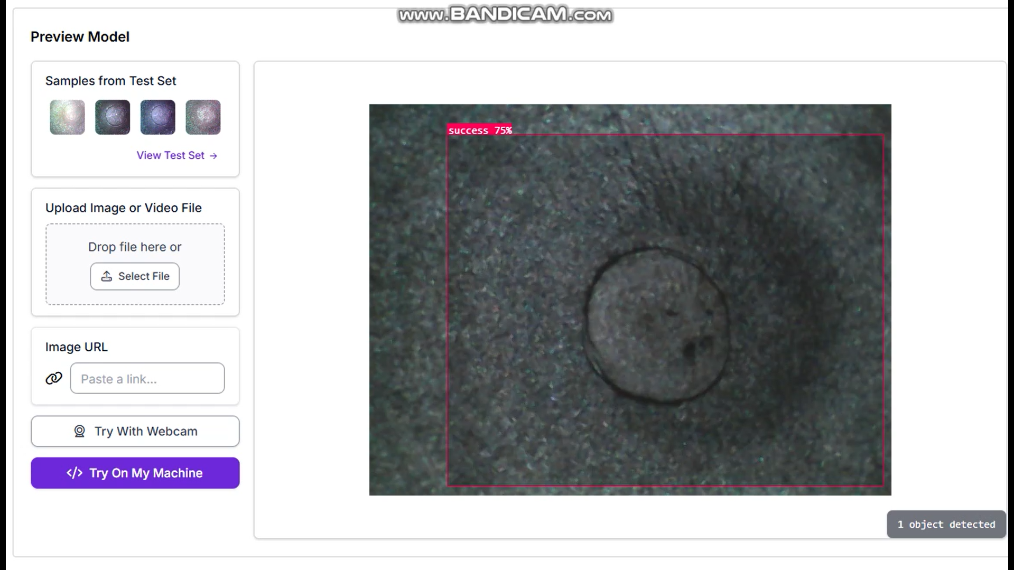Click the code brackets icon
The image size is (1014, 570).
point(75,473)
